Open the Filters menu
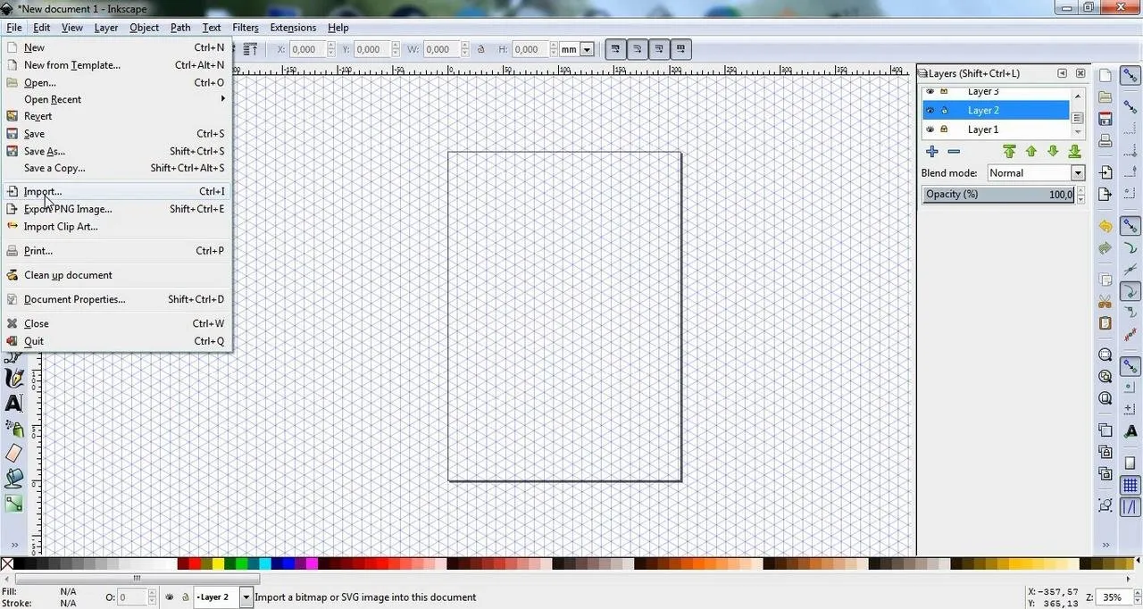This screenshot has height=609, width=1143. 246,28
